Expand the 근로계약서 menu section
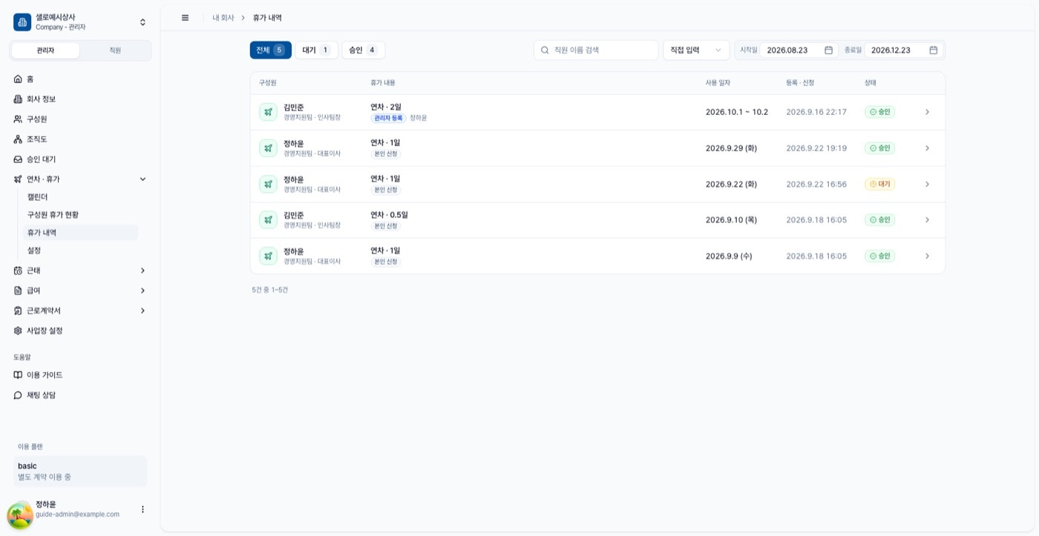1039x536 pixels. coord(142,311)
